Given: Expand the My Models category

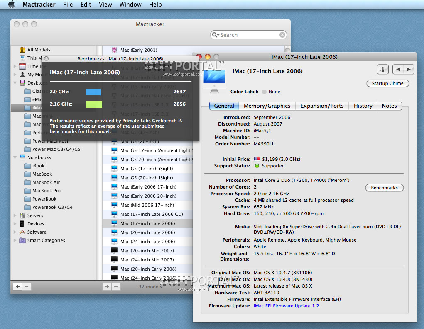Looking at the screenshot, I should 15,75.
